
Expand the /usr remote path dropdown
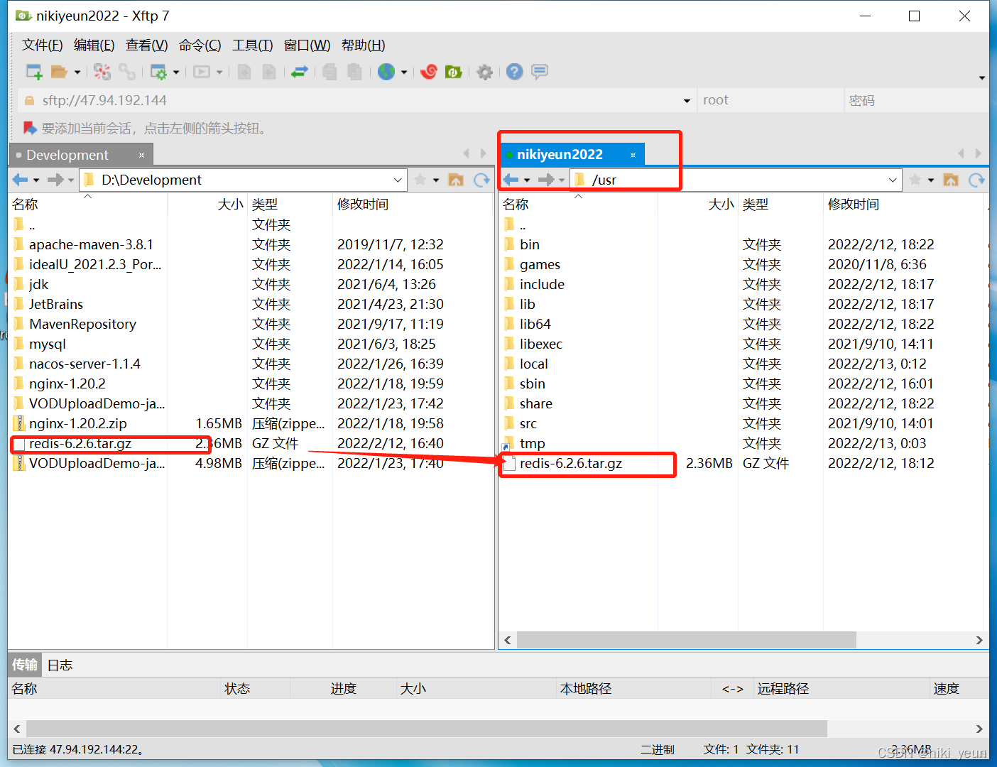893,180
